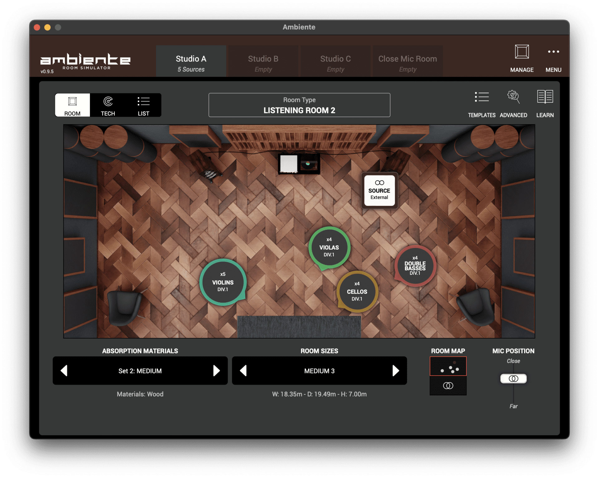Image resolution: width=599 pixels, height=478 pixels.
Task: Click the Room Map source thumbnail
Action: click(x=448, y=366)
